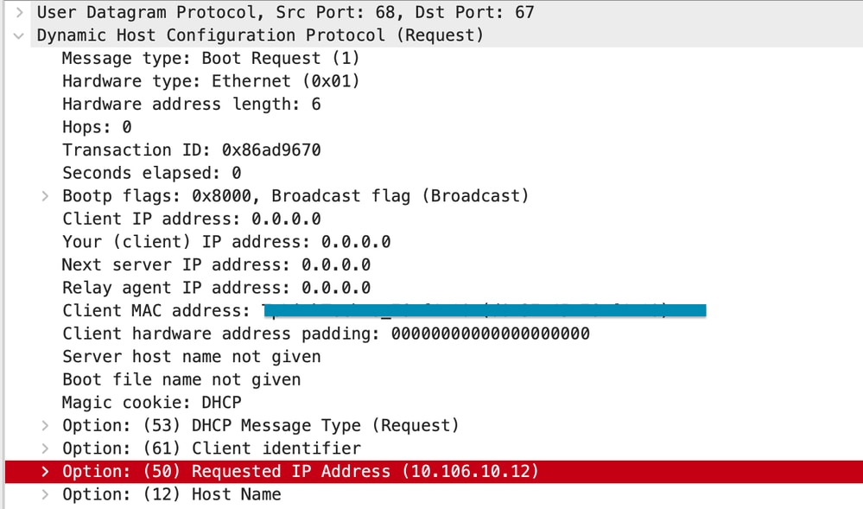Expand Option 53 DHCP Message Type
Viewport: 863px width, 509px height.
(45, 426)
